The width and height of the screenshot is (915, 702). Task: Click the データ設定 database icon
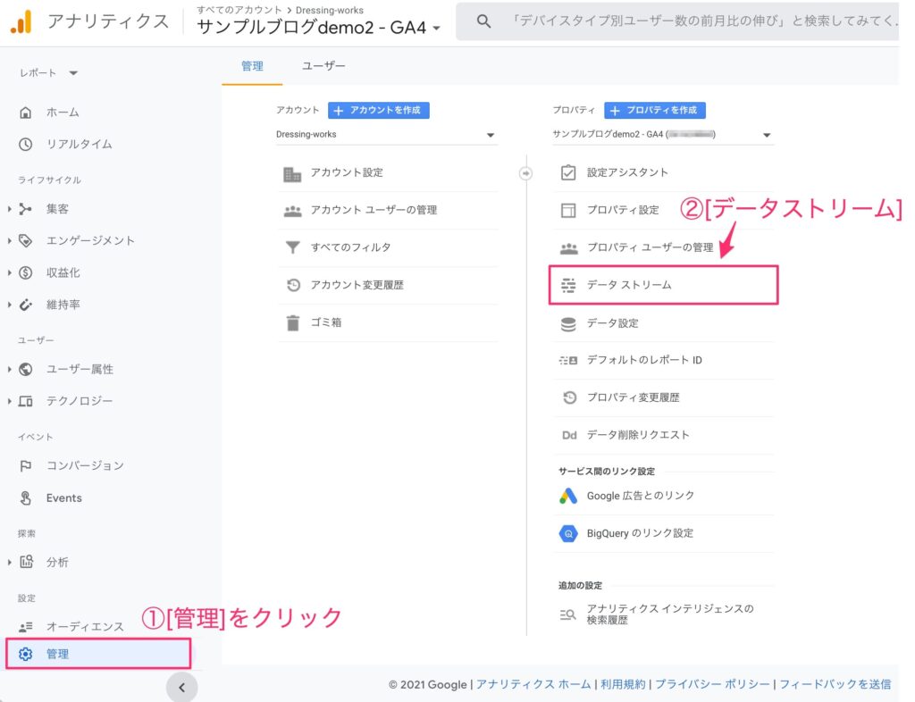point(568,323)
